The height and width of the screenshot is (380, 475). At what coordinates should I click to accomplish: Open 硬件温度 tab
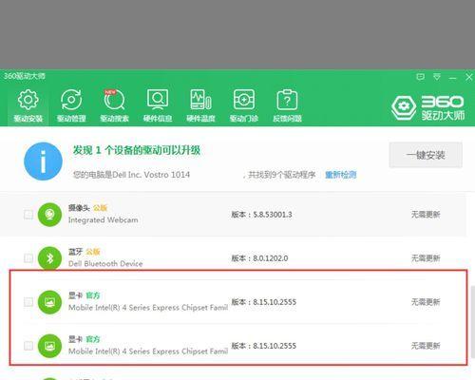coord(200,105)
